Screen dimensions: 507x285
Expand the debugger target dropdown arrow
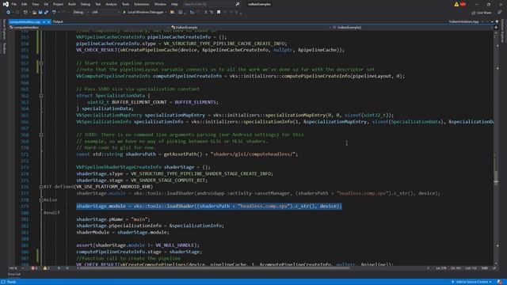166,13
